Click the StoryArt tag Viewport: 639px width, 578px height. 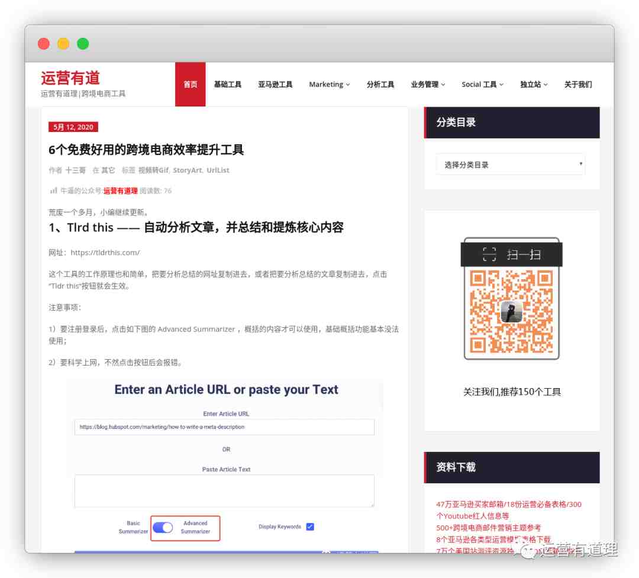pyautogui.click(x=188, y=170)
